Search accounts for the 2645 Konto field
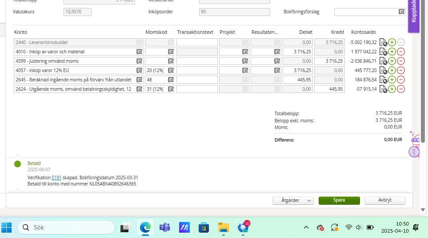This screenshot has width=428, height=238. (139, 80)
